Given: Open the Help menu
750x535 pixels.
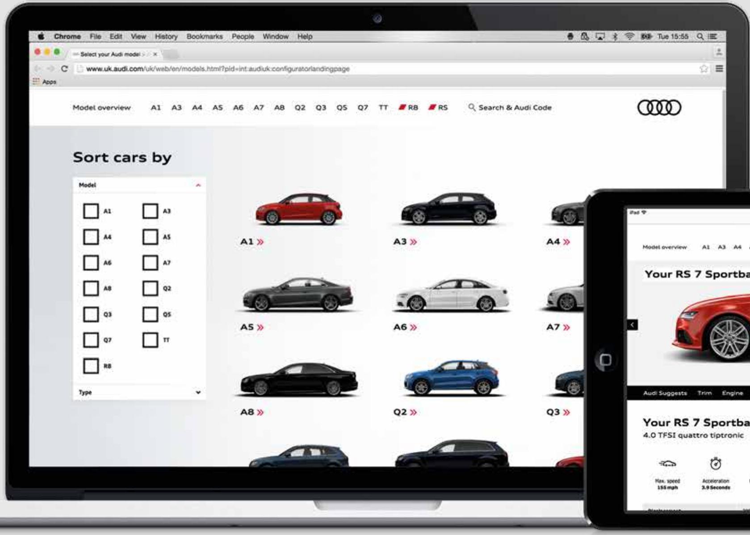Looking at the screenshot, I should (x=305, y=37).
